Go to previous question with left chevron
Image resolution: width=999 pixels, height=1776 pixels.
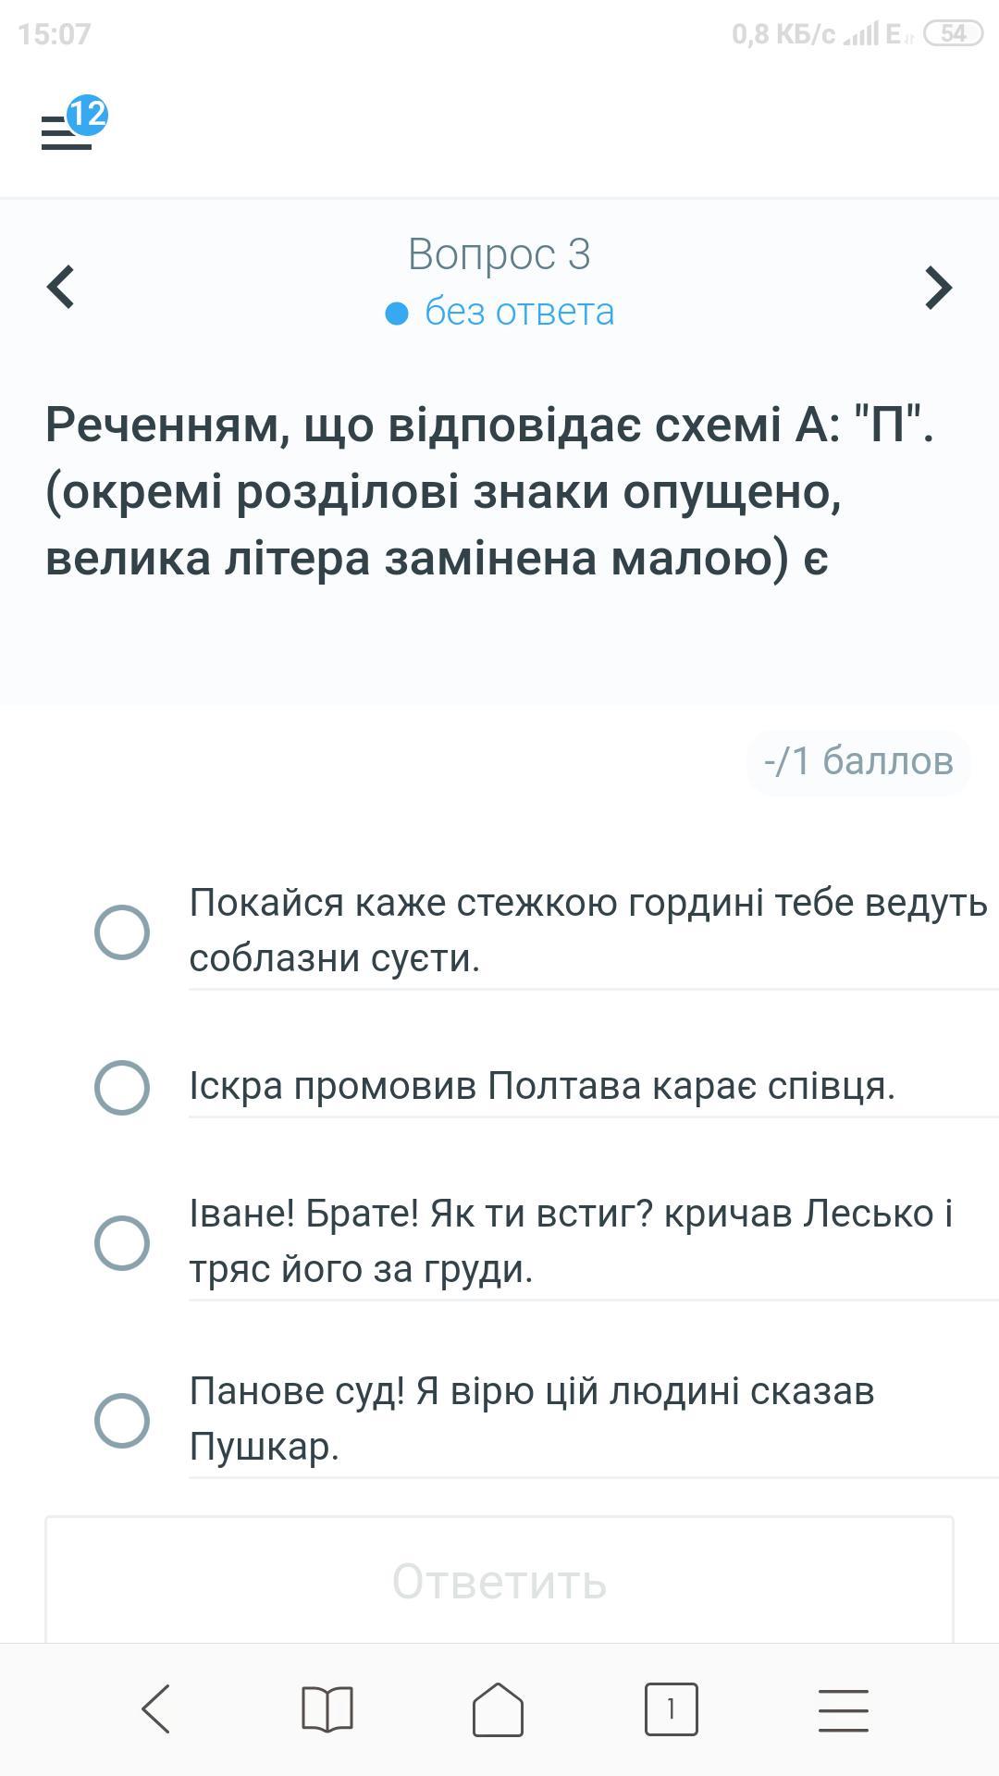click(x=61, y=287)
